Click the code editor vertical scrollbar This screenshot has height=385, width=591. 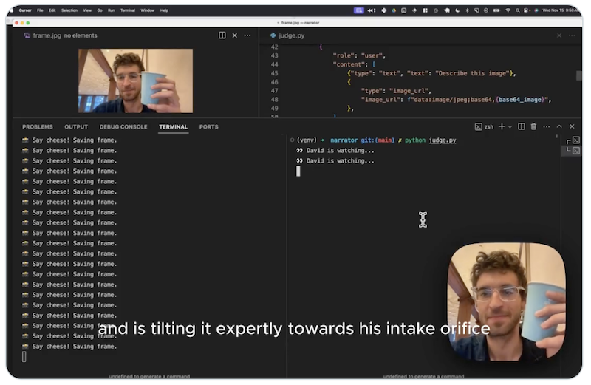point(578,75)
